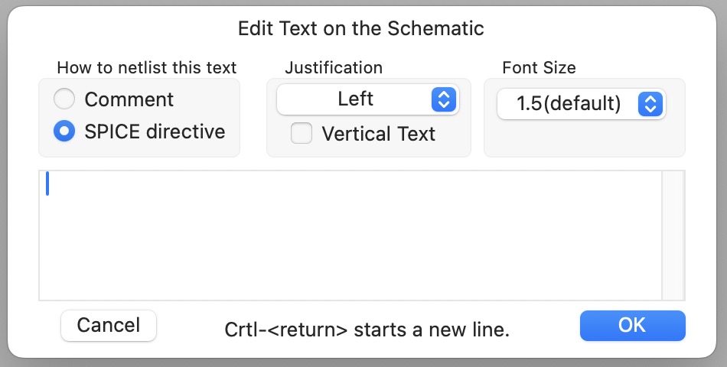Click the text area's vertical scrollbar
Screen dimensions: 727x367
673,235
